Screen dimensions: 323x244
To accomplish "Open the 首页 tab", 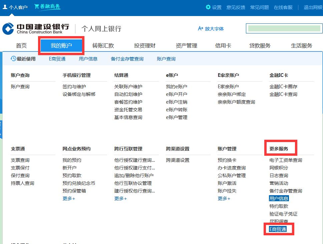I will 21,45.
